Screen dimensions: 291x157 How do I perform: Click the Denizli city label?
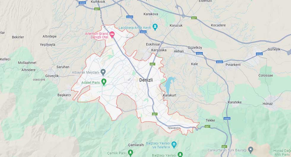[x=146, y=80]
